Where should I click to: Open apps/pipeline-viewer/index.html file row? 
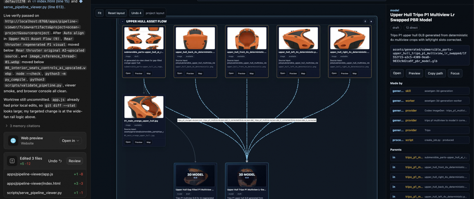point(45,184)
